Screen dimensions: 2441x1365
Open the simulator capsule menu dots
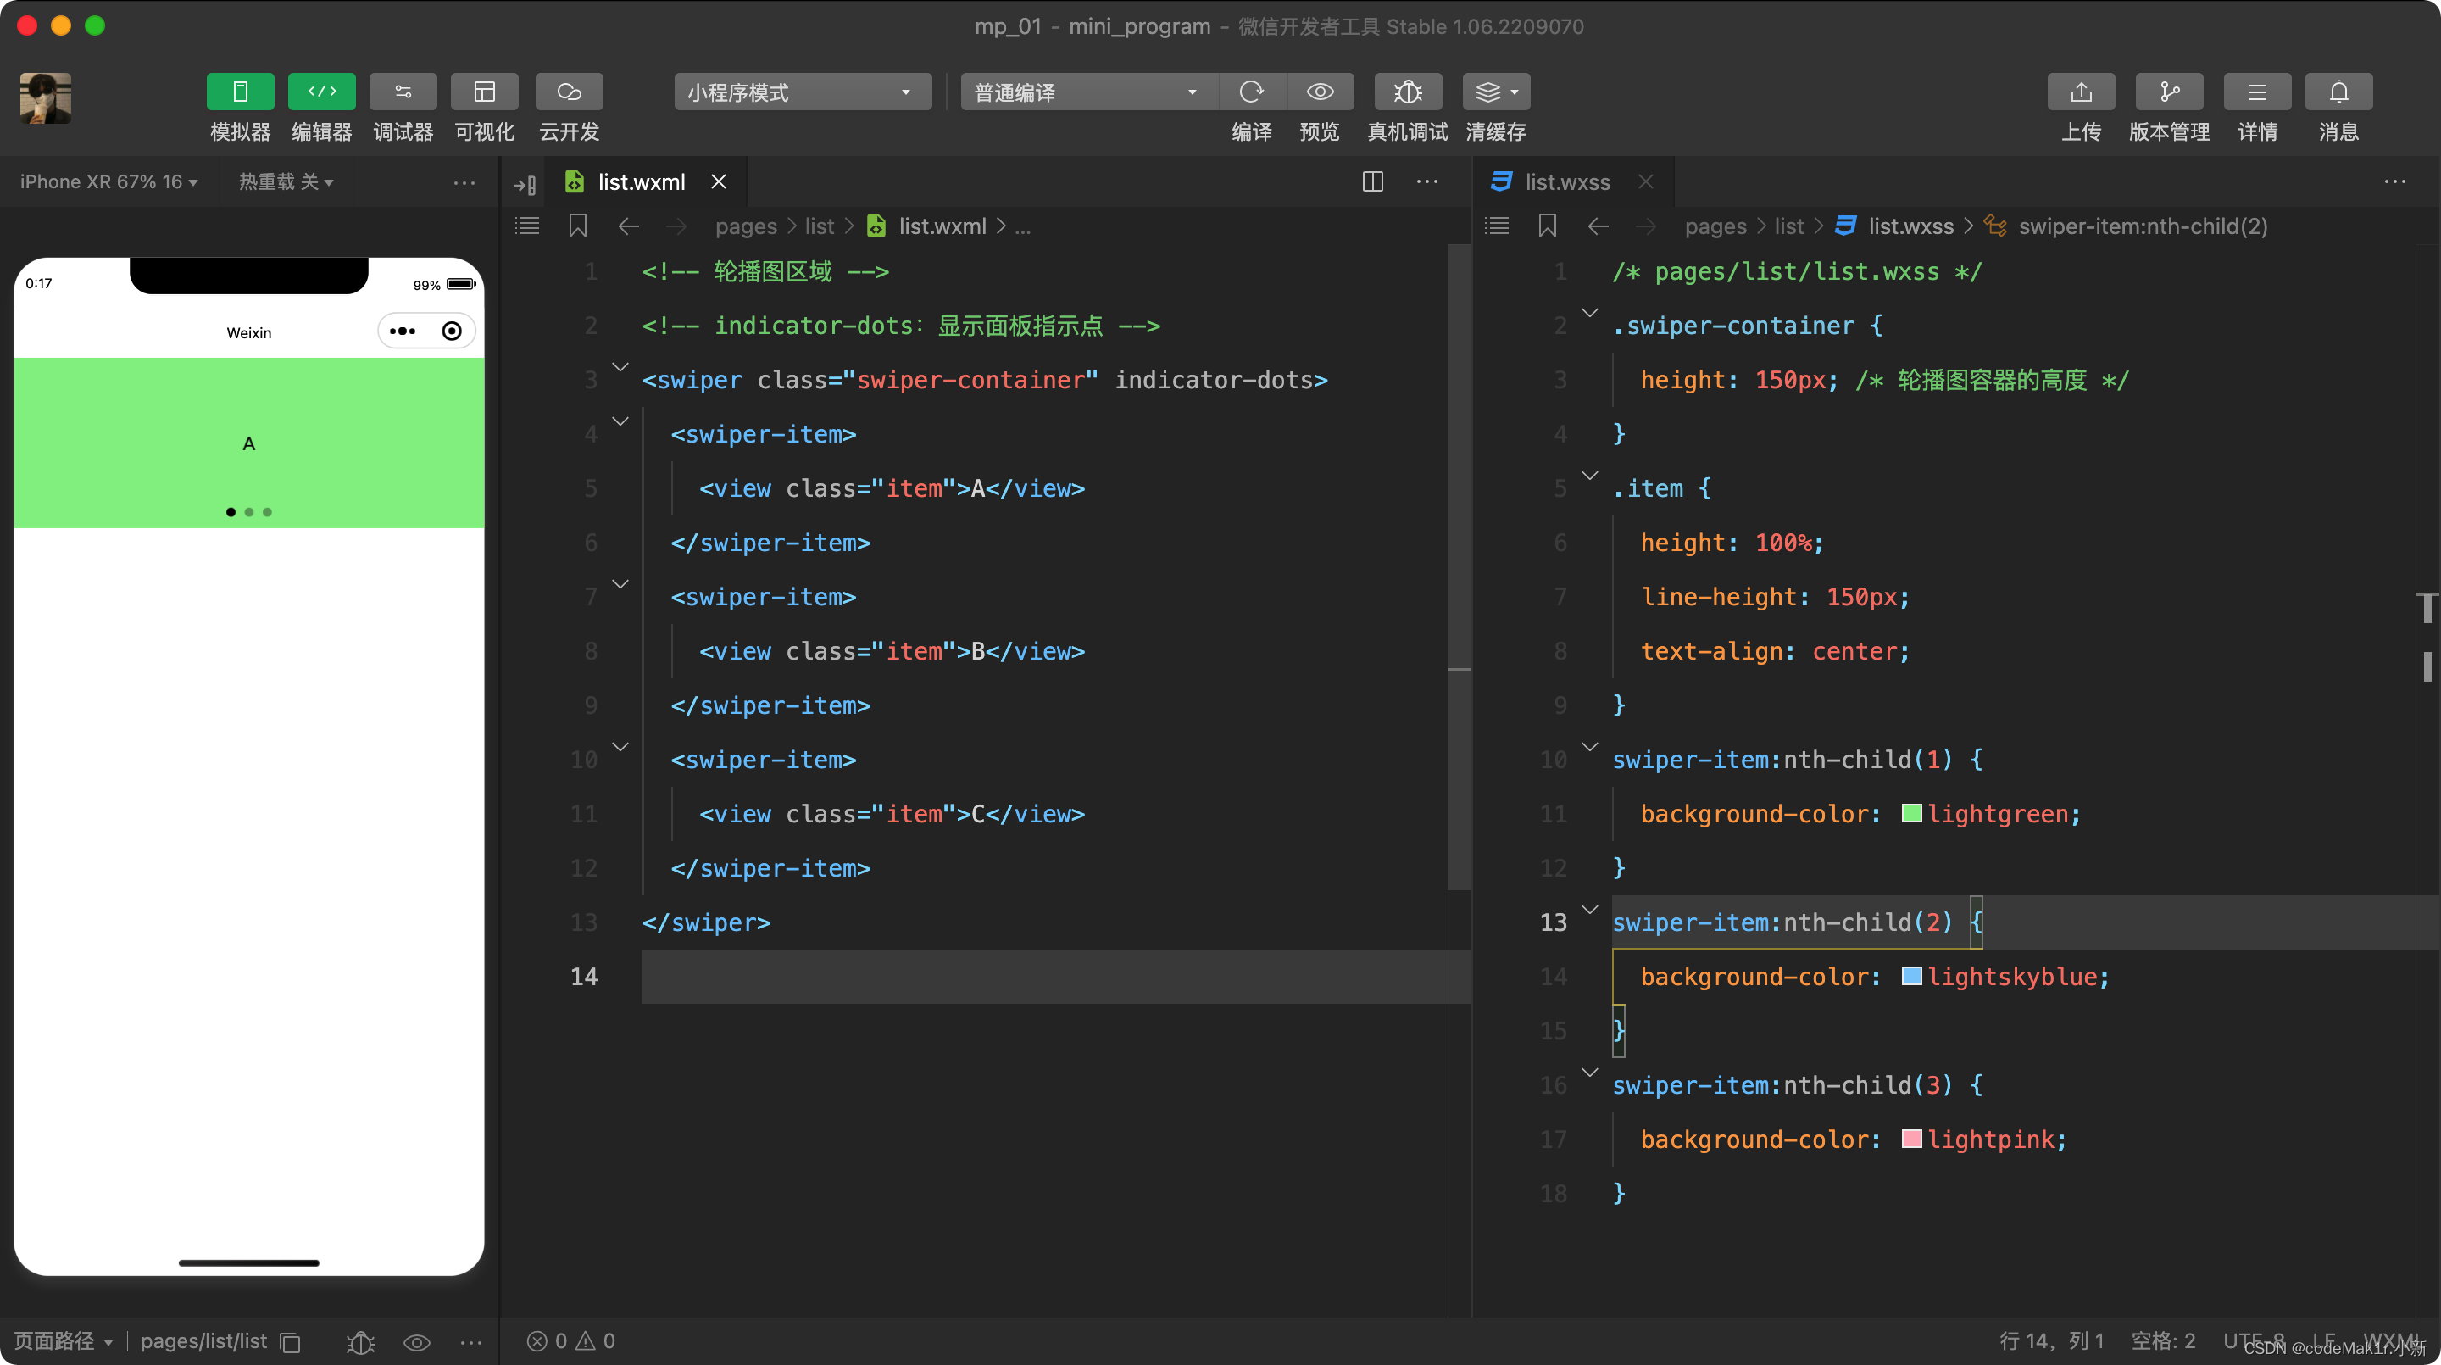coord(403,331)
